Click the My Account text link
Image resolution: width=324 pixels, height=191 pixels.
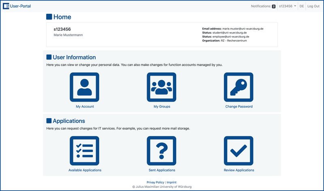click(x=85, y=107)
